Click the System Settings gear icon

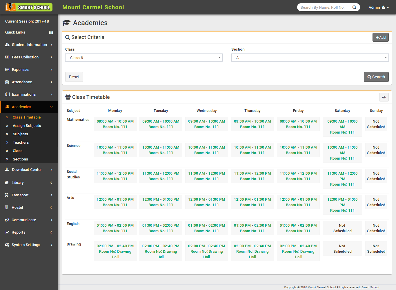(x=7, y=245)
